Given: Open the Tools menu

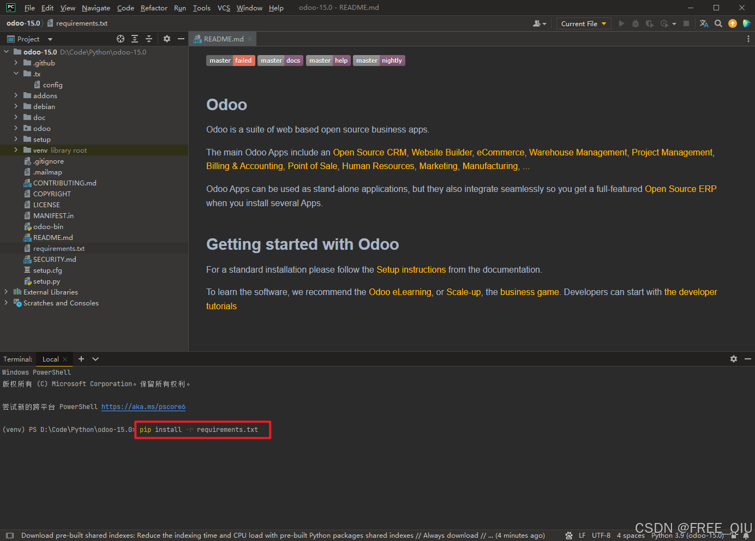Looking at the screenshot, I should (201, 8).
